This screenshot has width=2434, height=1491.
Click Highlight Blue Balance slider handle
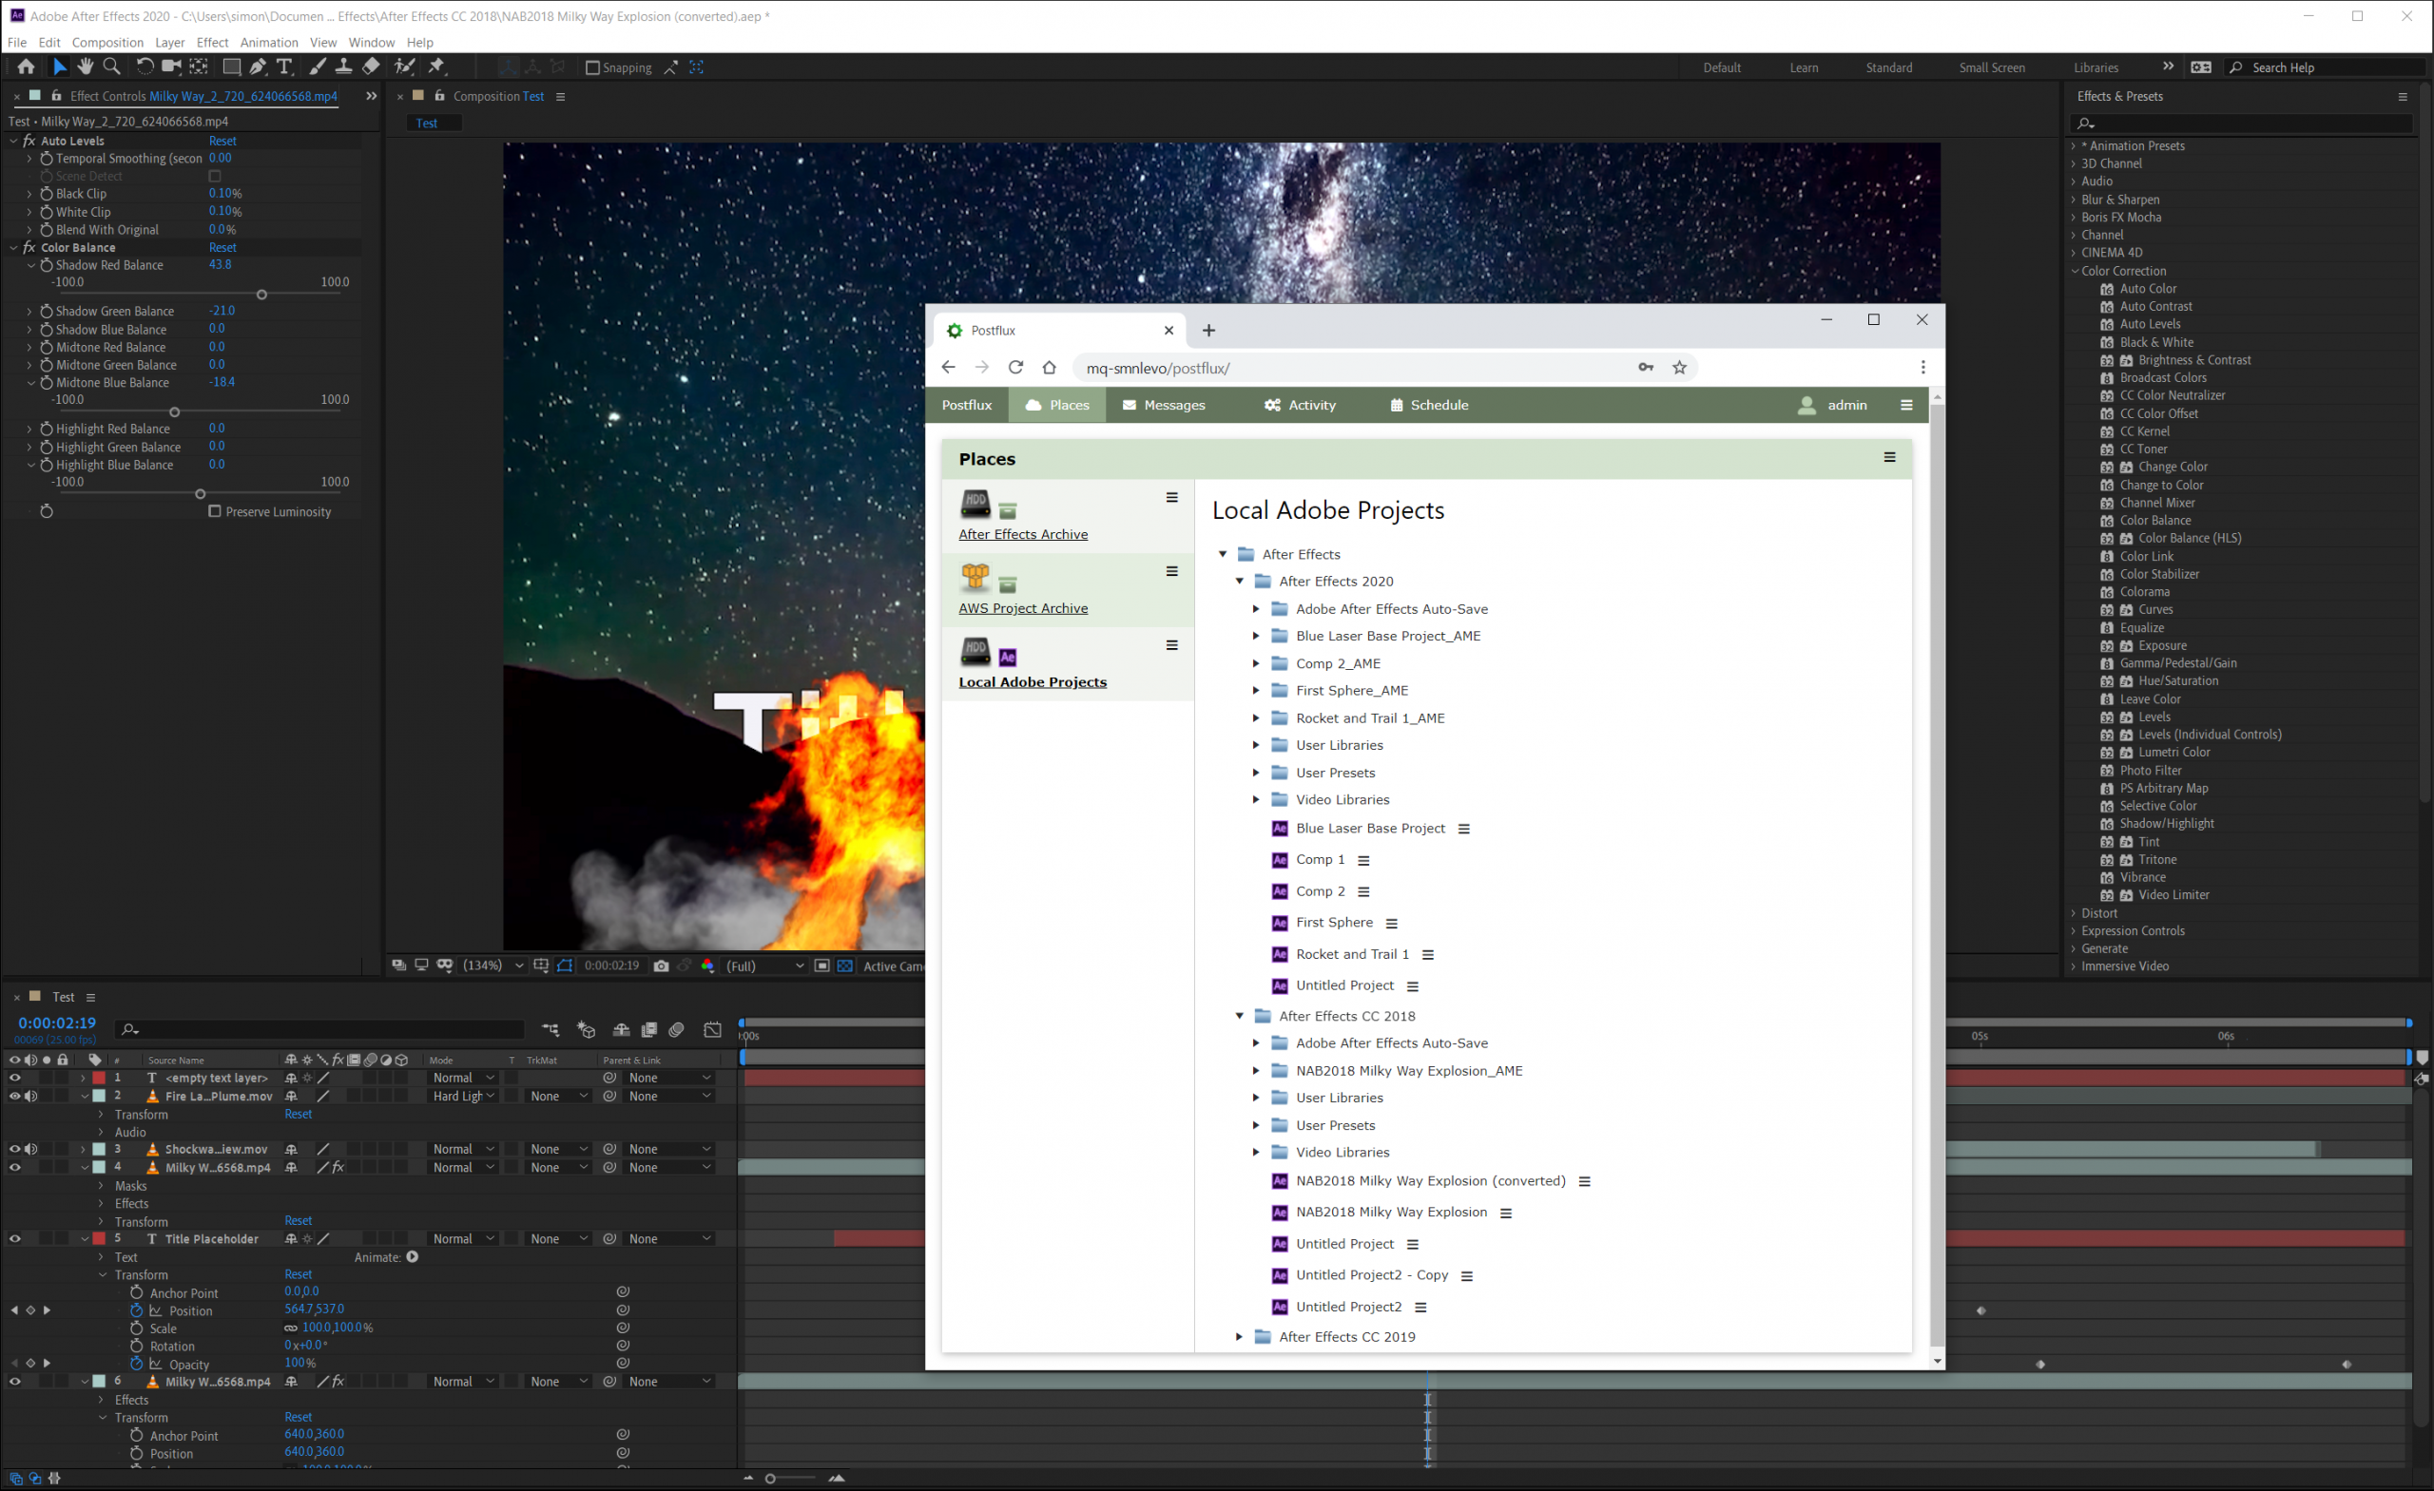pyautogui.click(x=201, y=495)
